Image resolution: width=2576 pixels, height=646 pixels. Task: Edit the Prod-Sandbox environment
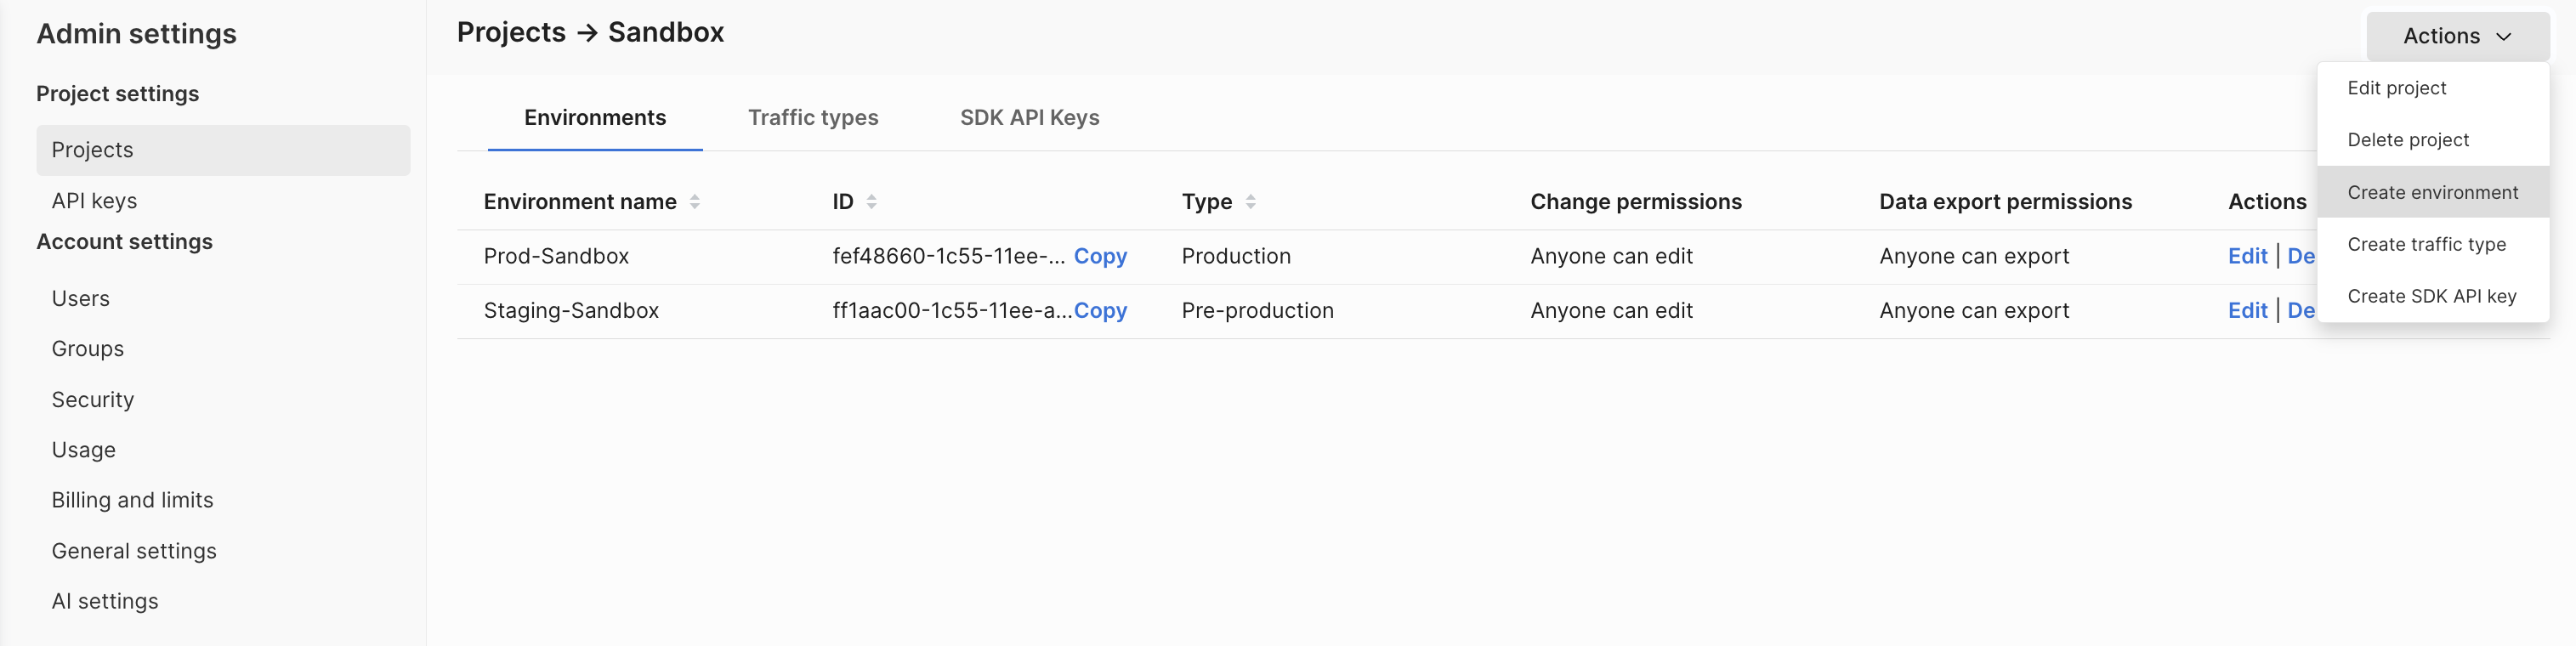(2247, 256)
